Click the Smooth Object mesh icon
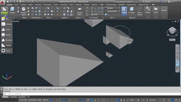181x102 pixels. (x=23, y=9)
